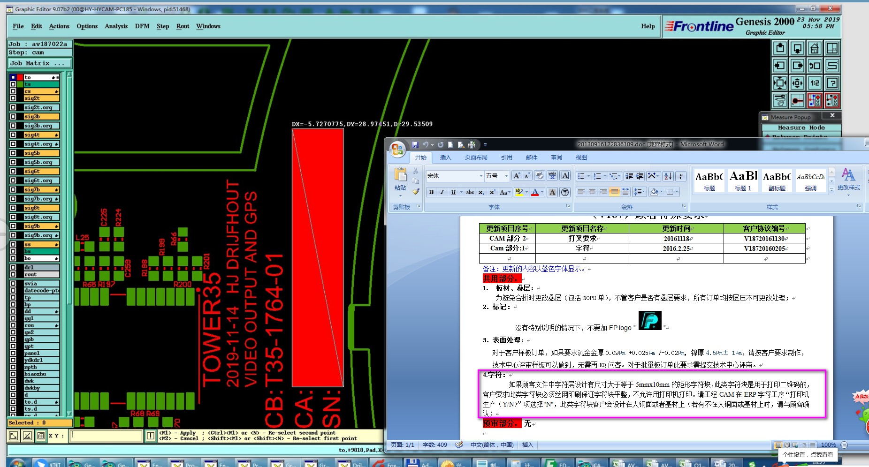Open the File menu in Genesis
This screenshot has width=869, height=467.
[18, 26]
